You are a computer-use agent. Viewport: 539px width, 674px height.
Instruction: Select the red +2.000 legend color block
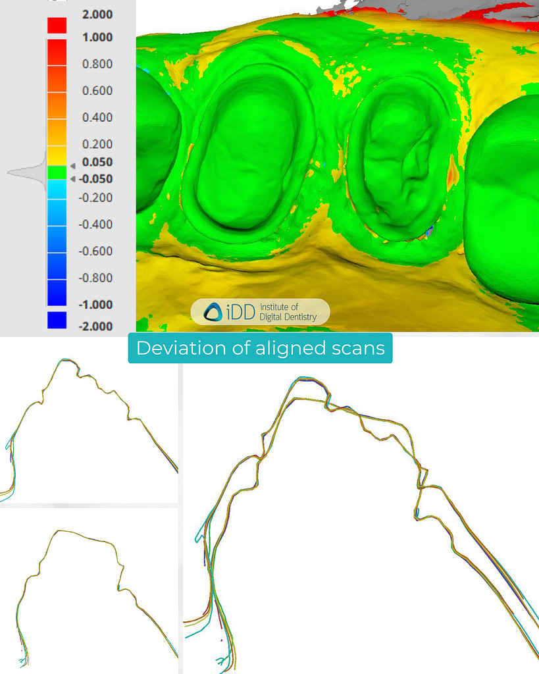56,26
